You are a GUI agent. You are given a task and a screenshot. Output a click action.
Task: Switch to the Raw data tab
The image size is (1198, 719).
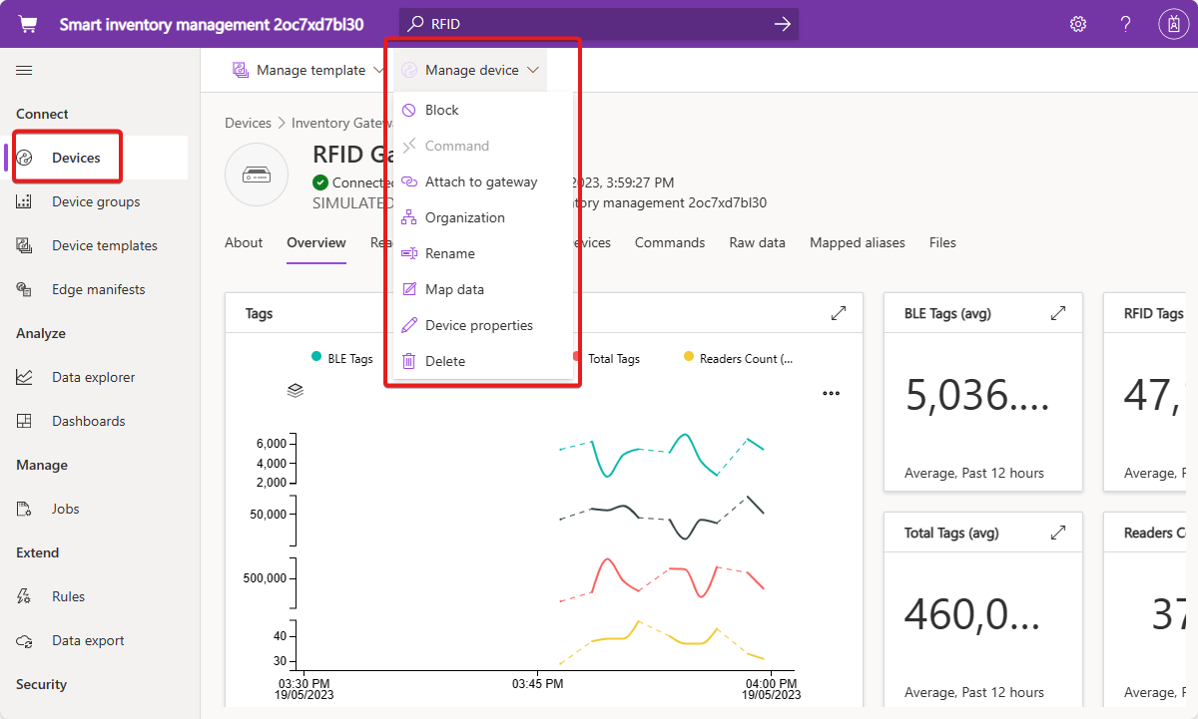757,242
